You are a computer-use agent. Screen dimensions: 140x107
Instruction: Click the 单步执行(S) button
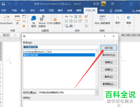(109, 55)
